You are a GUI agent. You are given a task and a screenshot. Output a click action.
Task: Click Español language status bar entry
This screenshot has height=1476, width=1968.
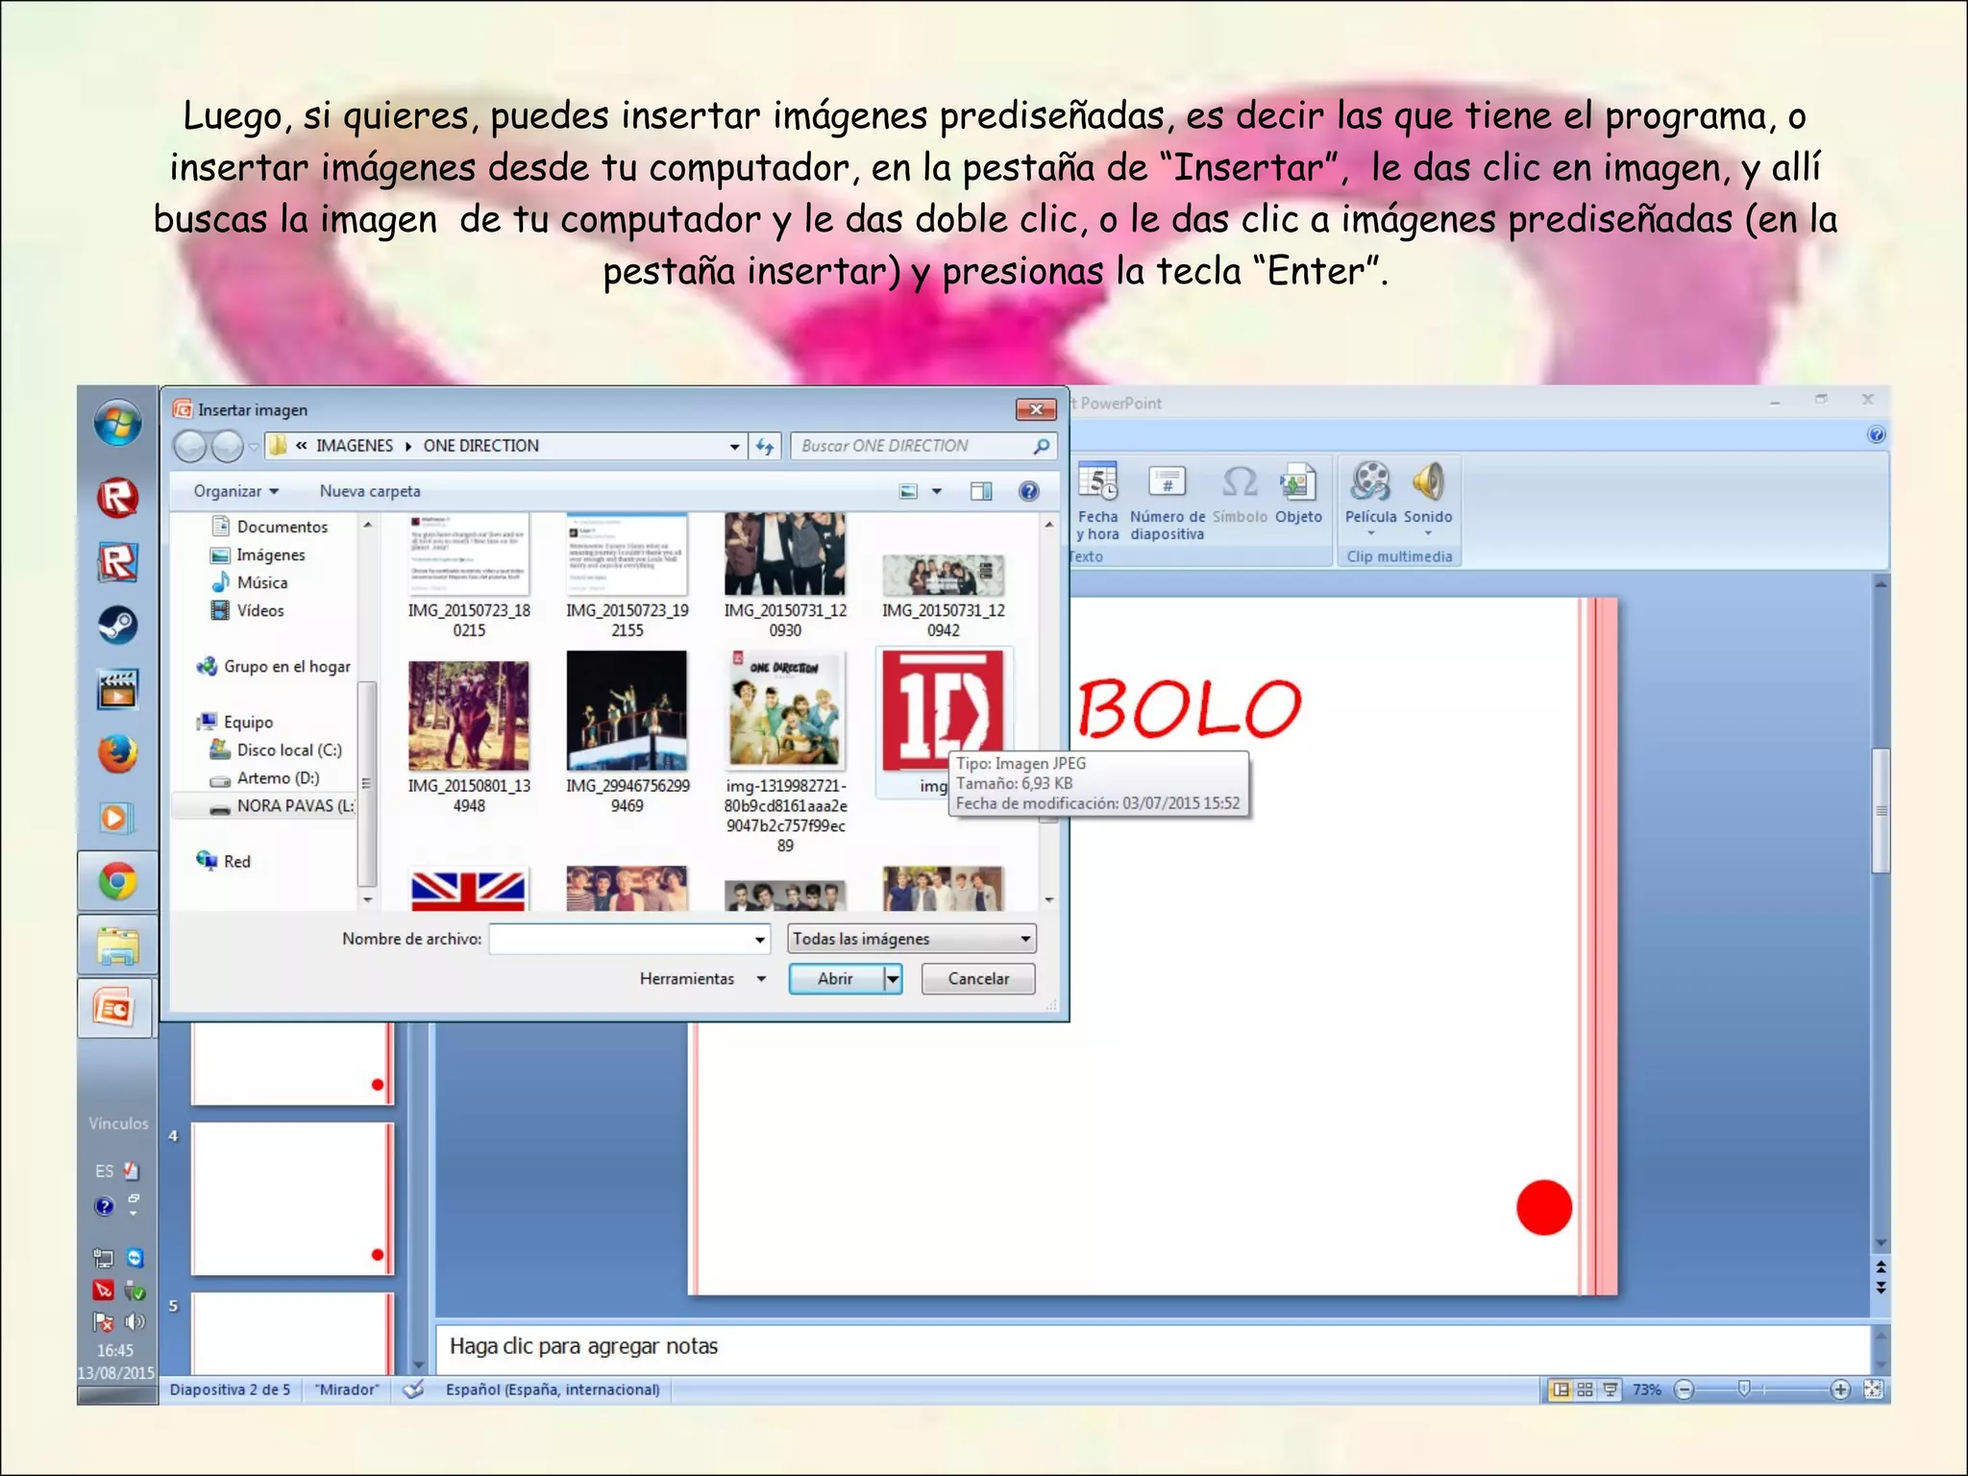(553, 1390)
